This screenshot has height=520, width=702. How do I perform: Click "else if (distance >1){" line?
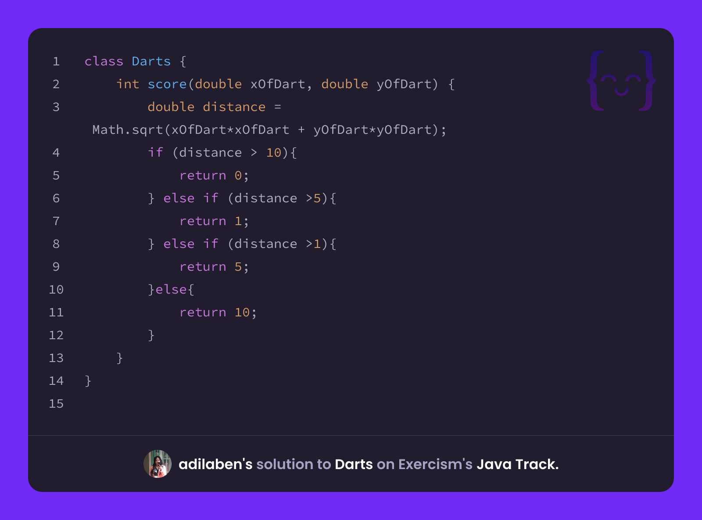point(250,244)
